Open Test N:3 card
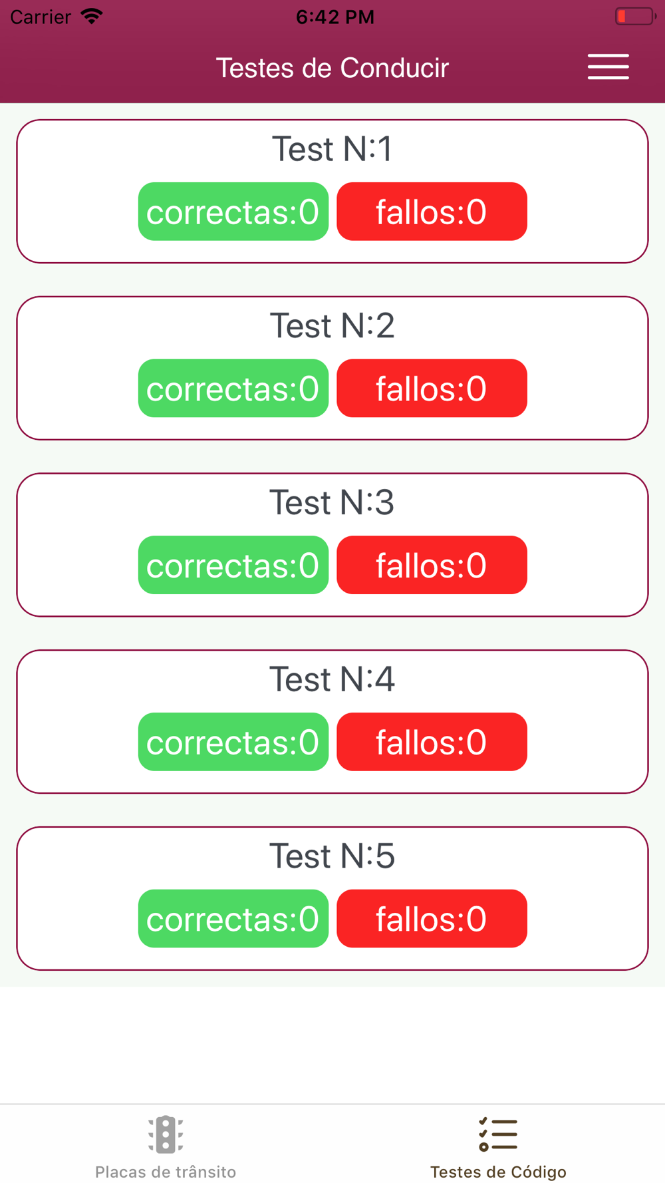 pyautogui.click(x=332, y=545)
